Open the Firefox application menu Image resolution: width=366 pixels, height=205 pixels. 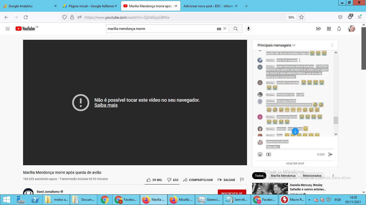pyautogui.click(x=360, y=17)
